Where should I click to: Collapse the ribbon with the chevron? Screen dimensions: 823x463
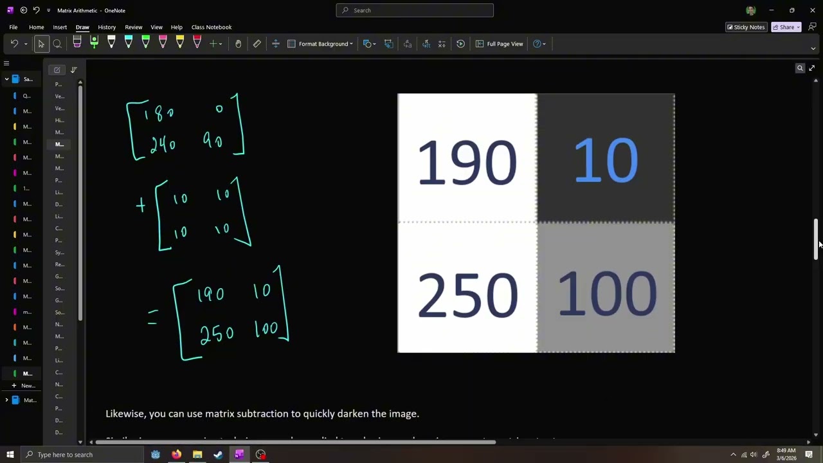tap(813, 48)
